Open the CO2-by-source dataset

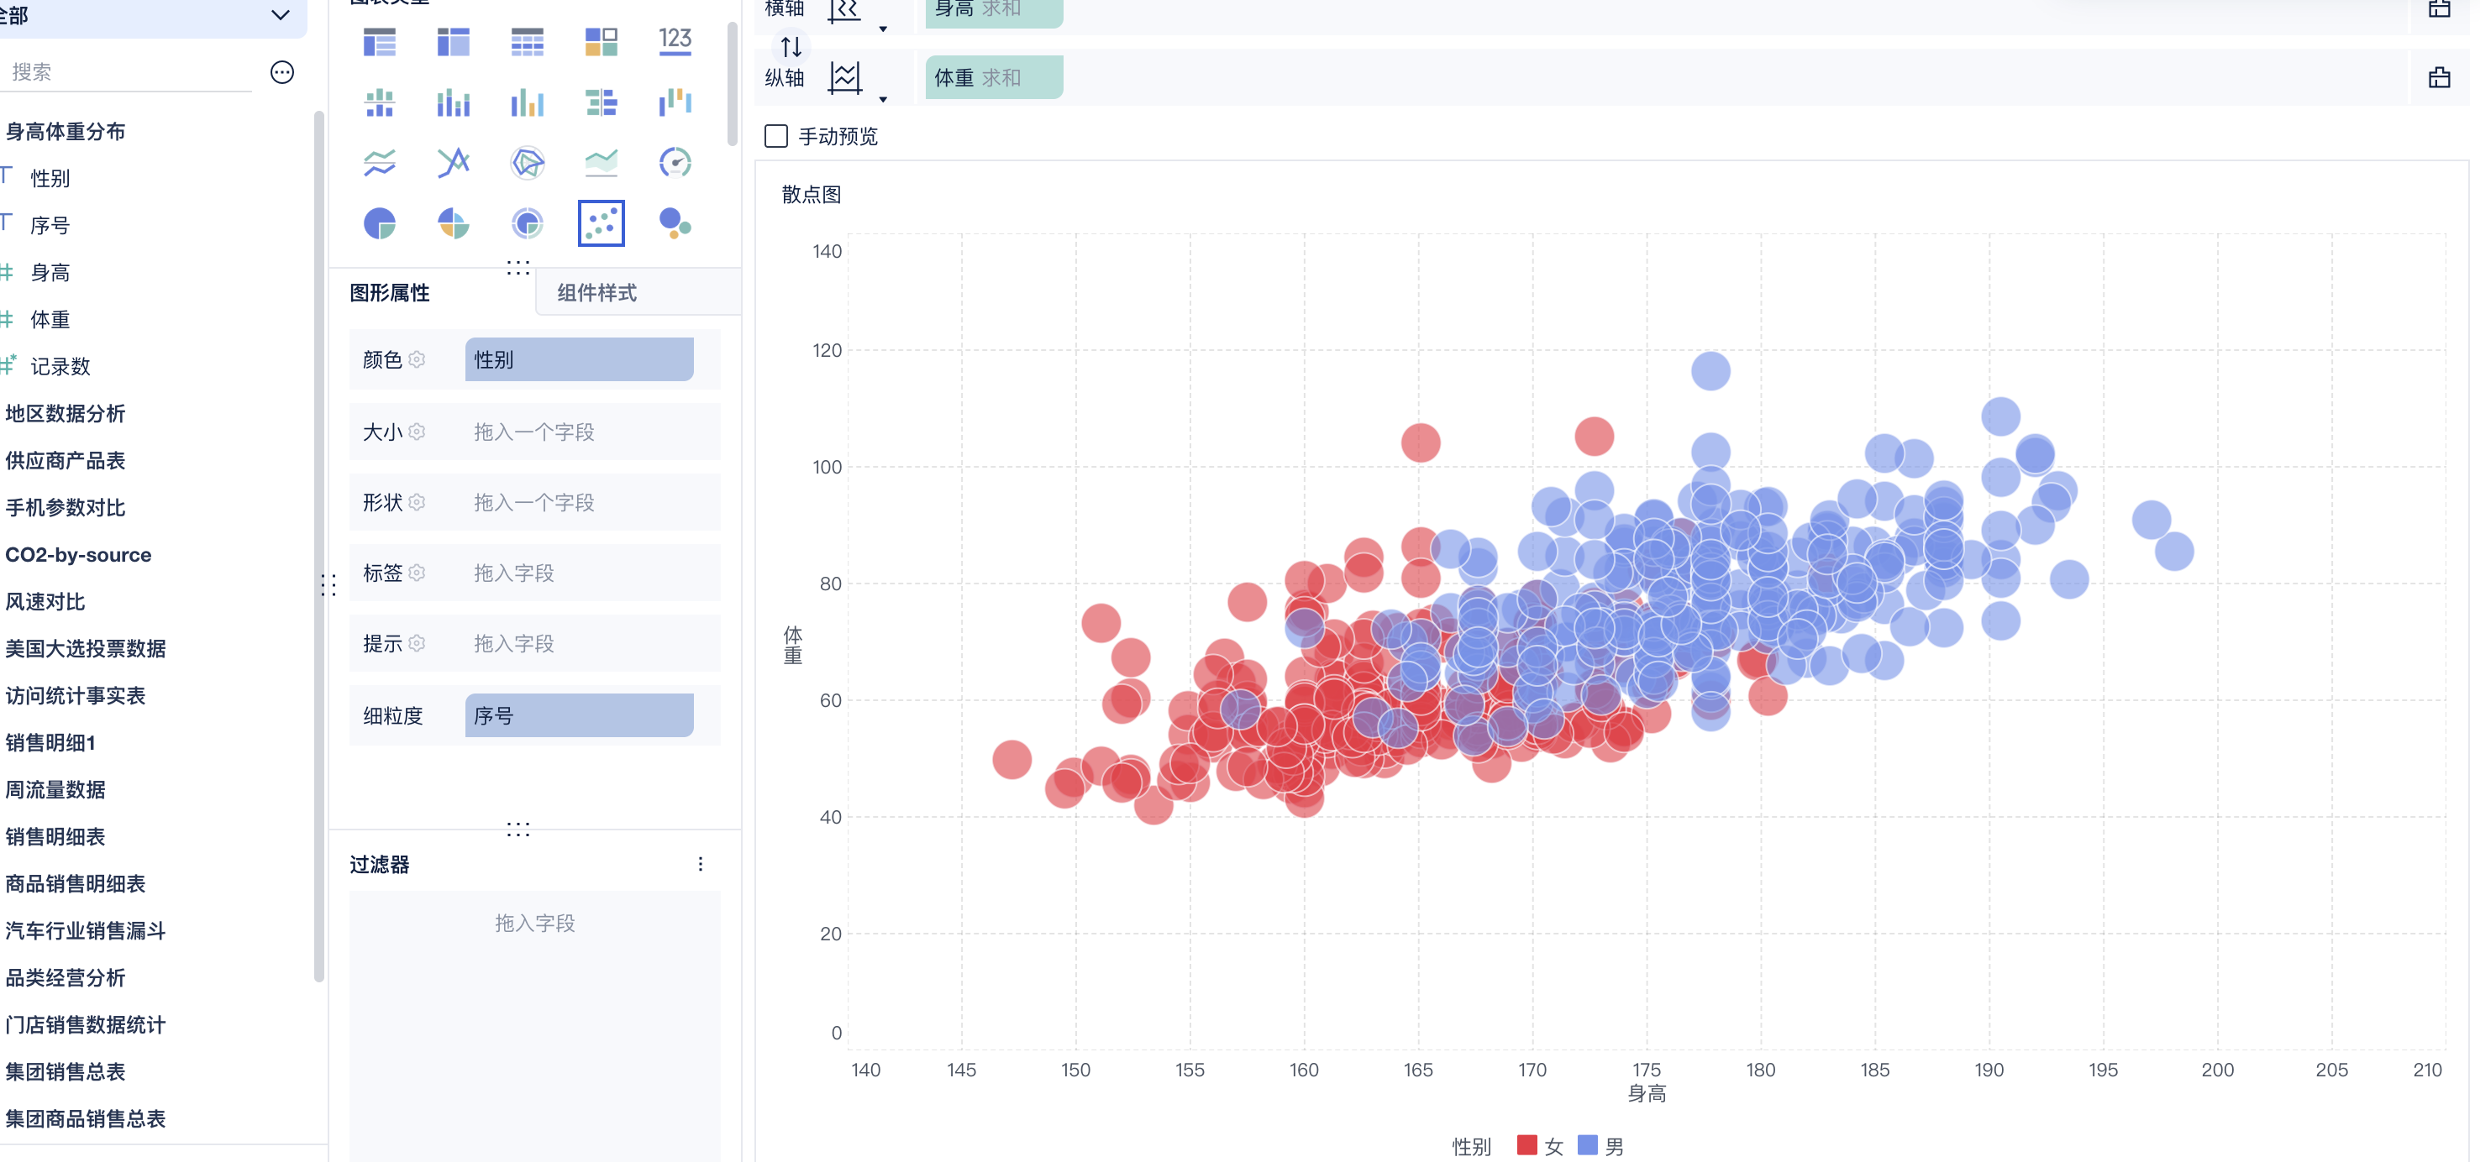[x=79, y=554]
